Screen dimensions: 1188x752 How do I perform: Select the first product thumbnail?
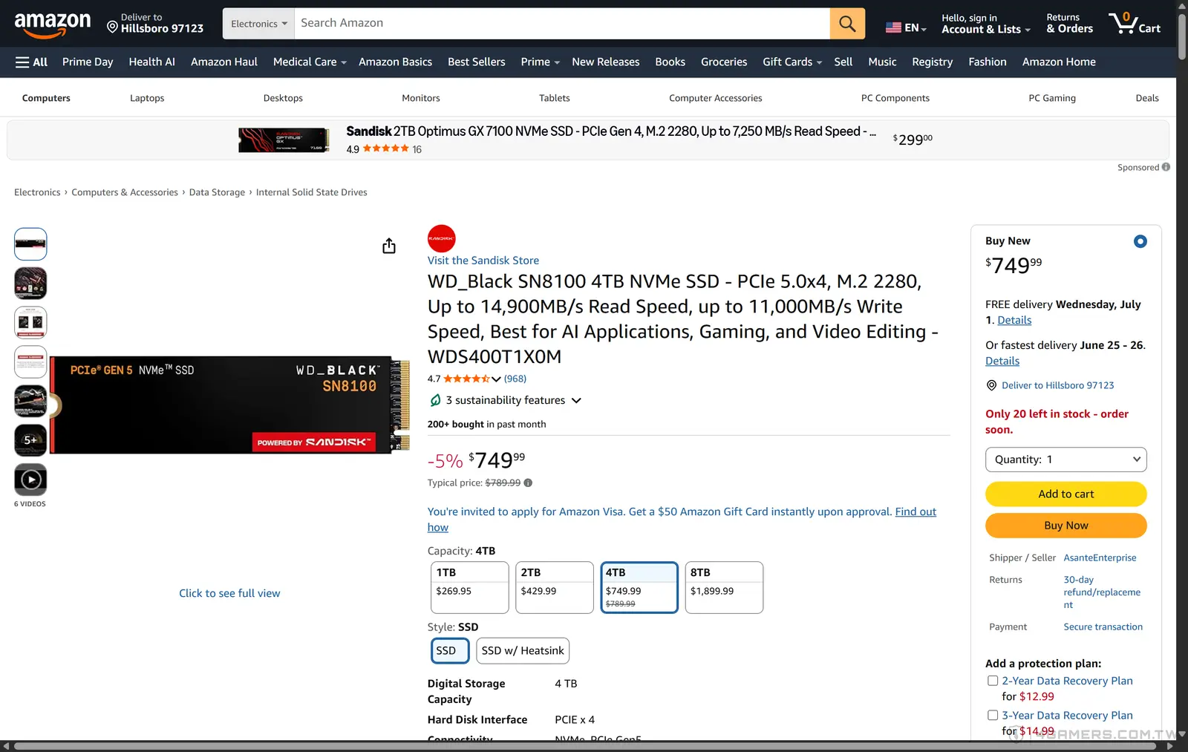[30, 243]
